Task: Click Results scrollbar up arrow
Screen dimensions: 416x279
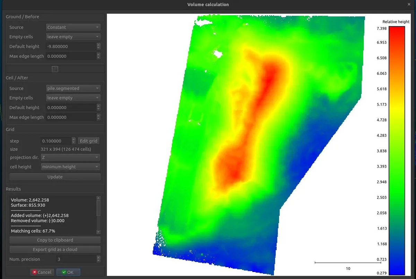Action: pos(98,198)
